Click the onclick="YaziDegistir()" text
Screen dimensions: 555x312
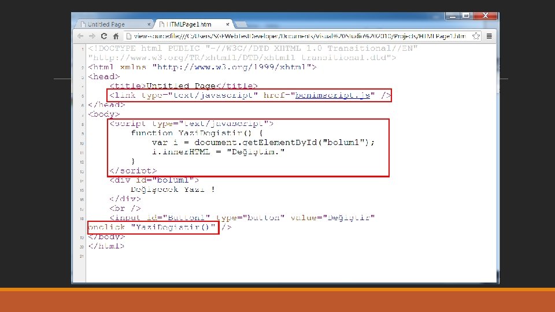(x=152, y=227)
